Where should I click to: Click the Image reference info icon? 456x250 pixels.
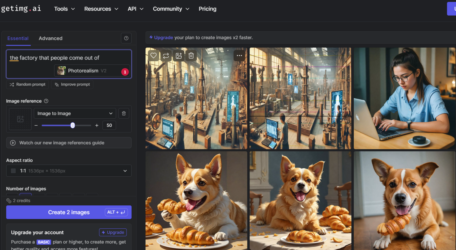[x=46, y=101]
